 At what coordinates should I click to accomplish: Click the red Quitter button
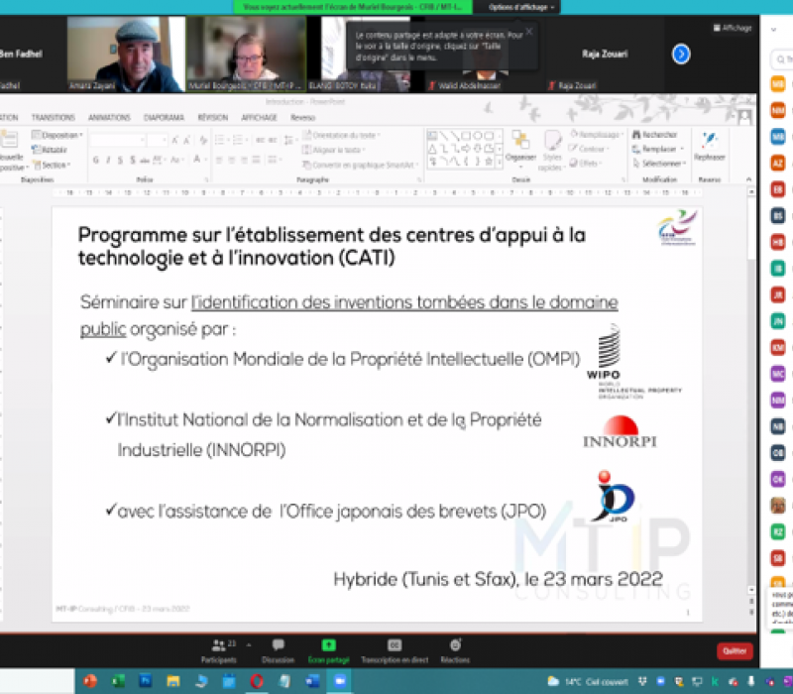[735, 651]
